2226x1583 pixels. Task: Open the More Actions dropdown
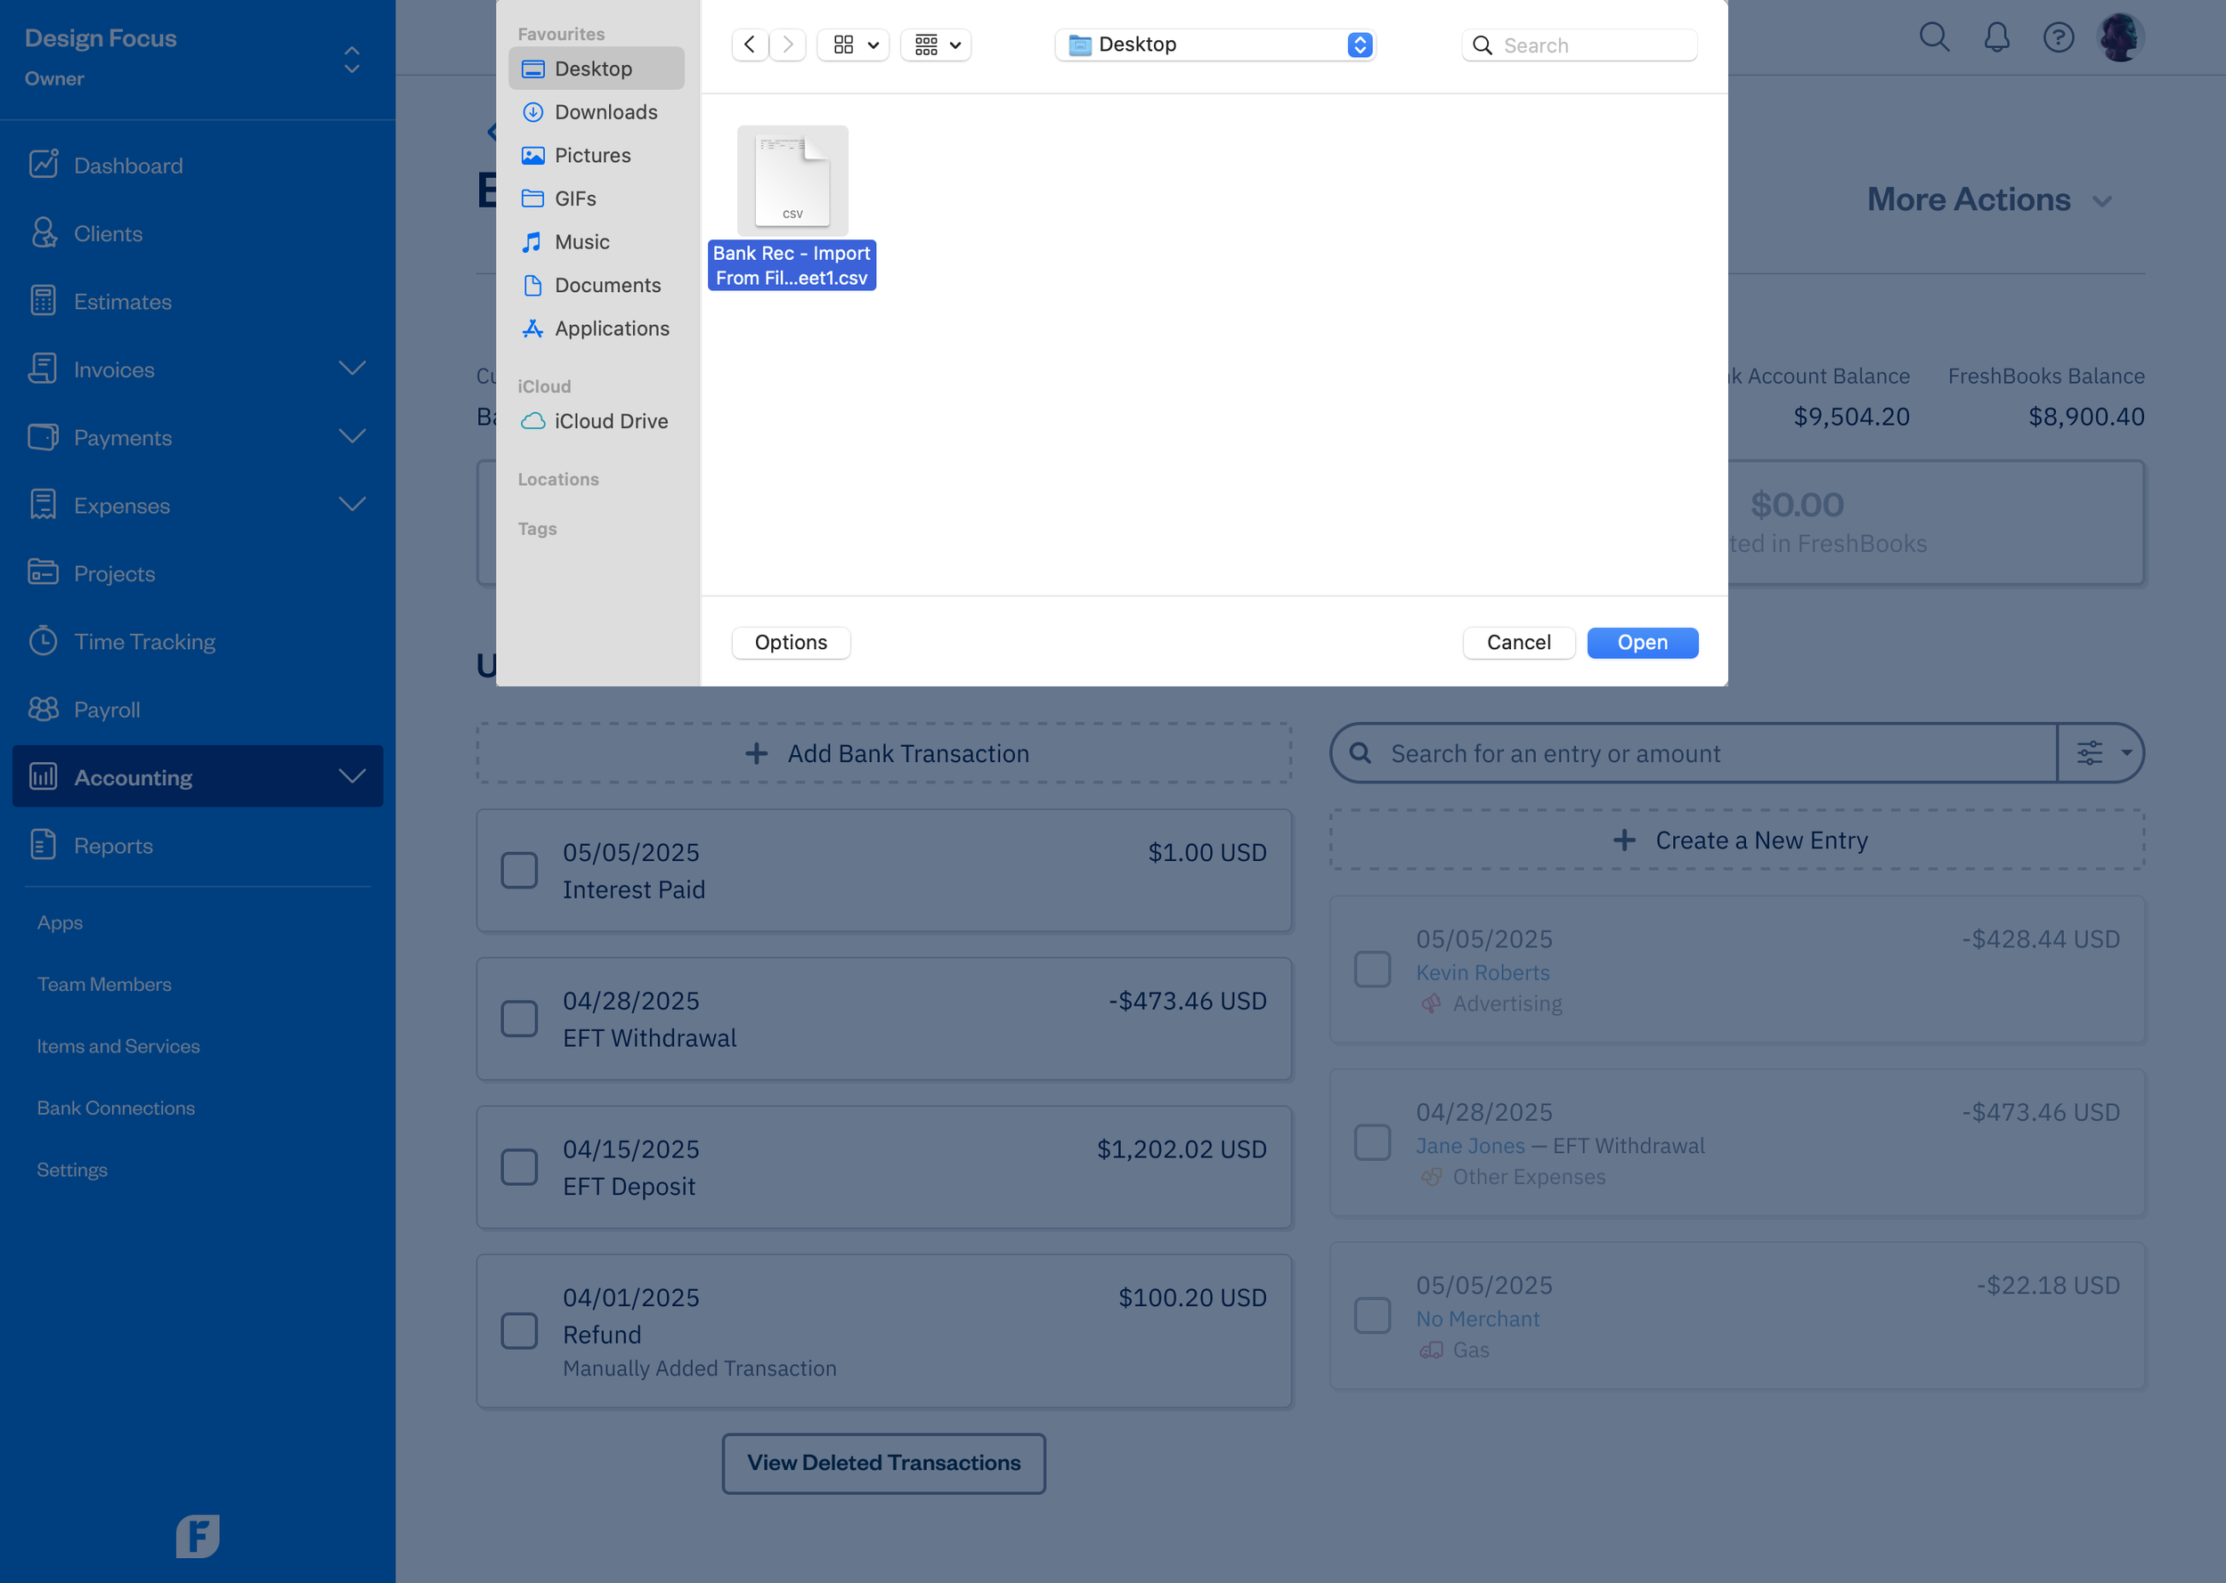(1990, 199)
